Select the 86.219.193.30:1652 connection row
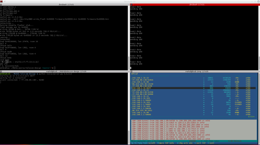Screen dimensions: 260x145 point(193,110)
